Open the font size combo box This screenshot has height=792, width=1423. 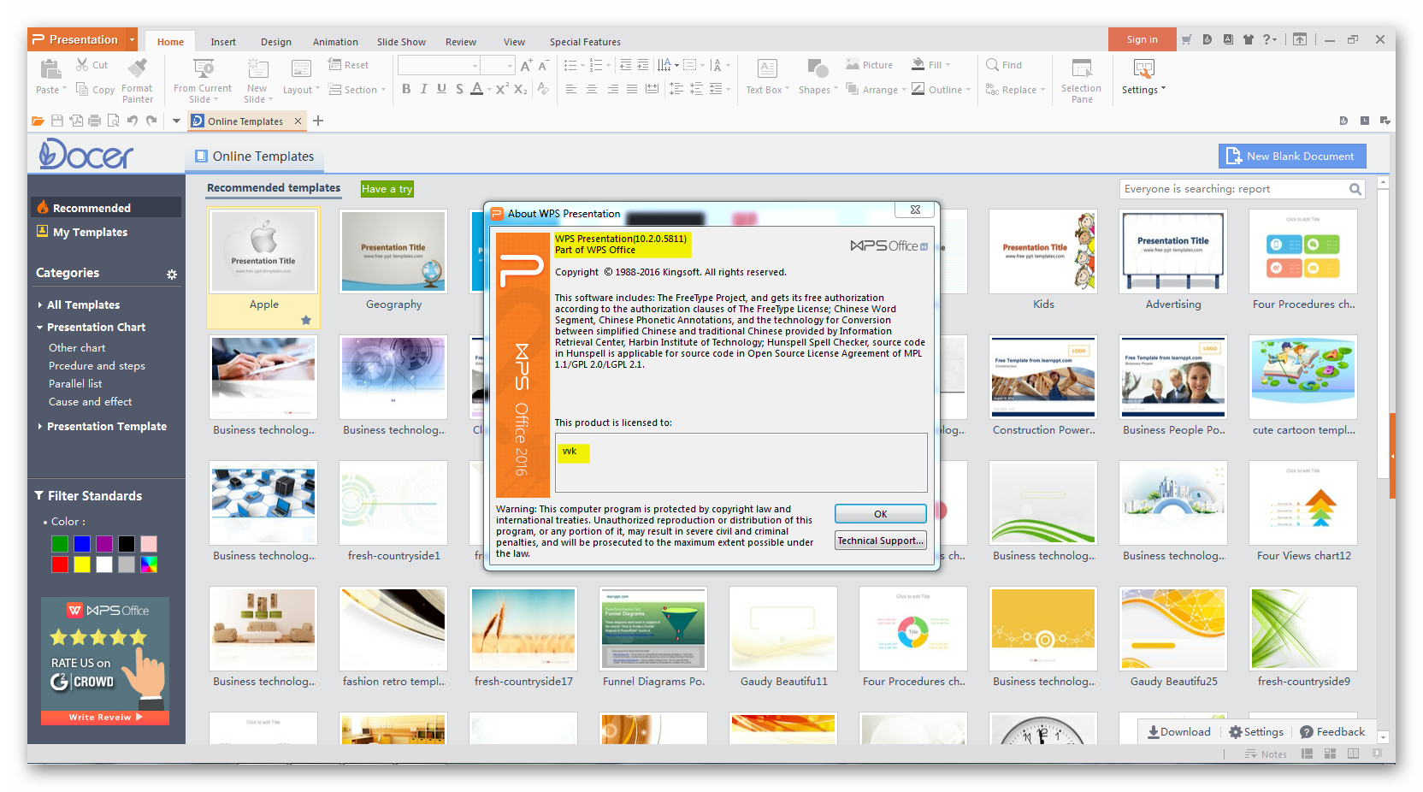pyautogui.click(x=498, y=65)
